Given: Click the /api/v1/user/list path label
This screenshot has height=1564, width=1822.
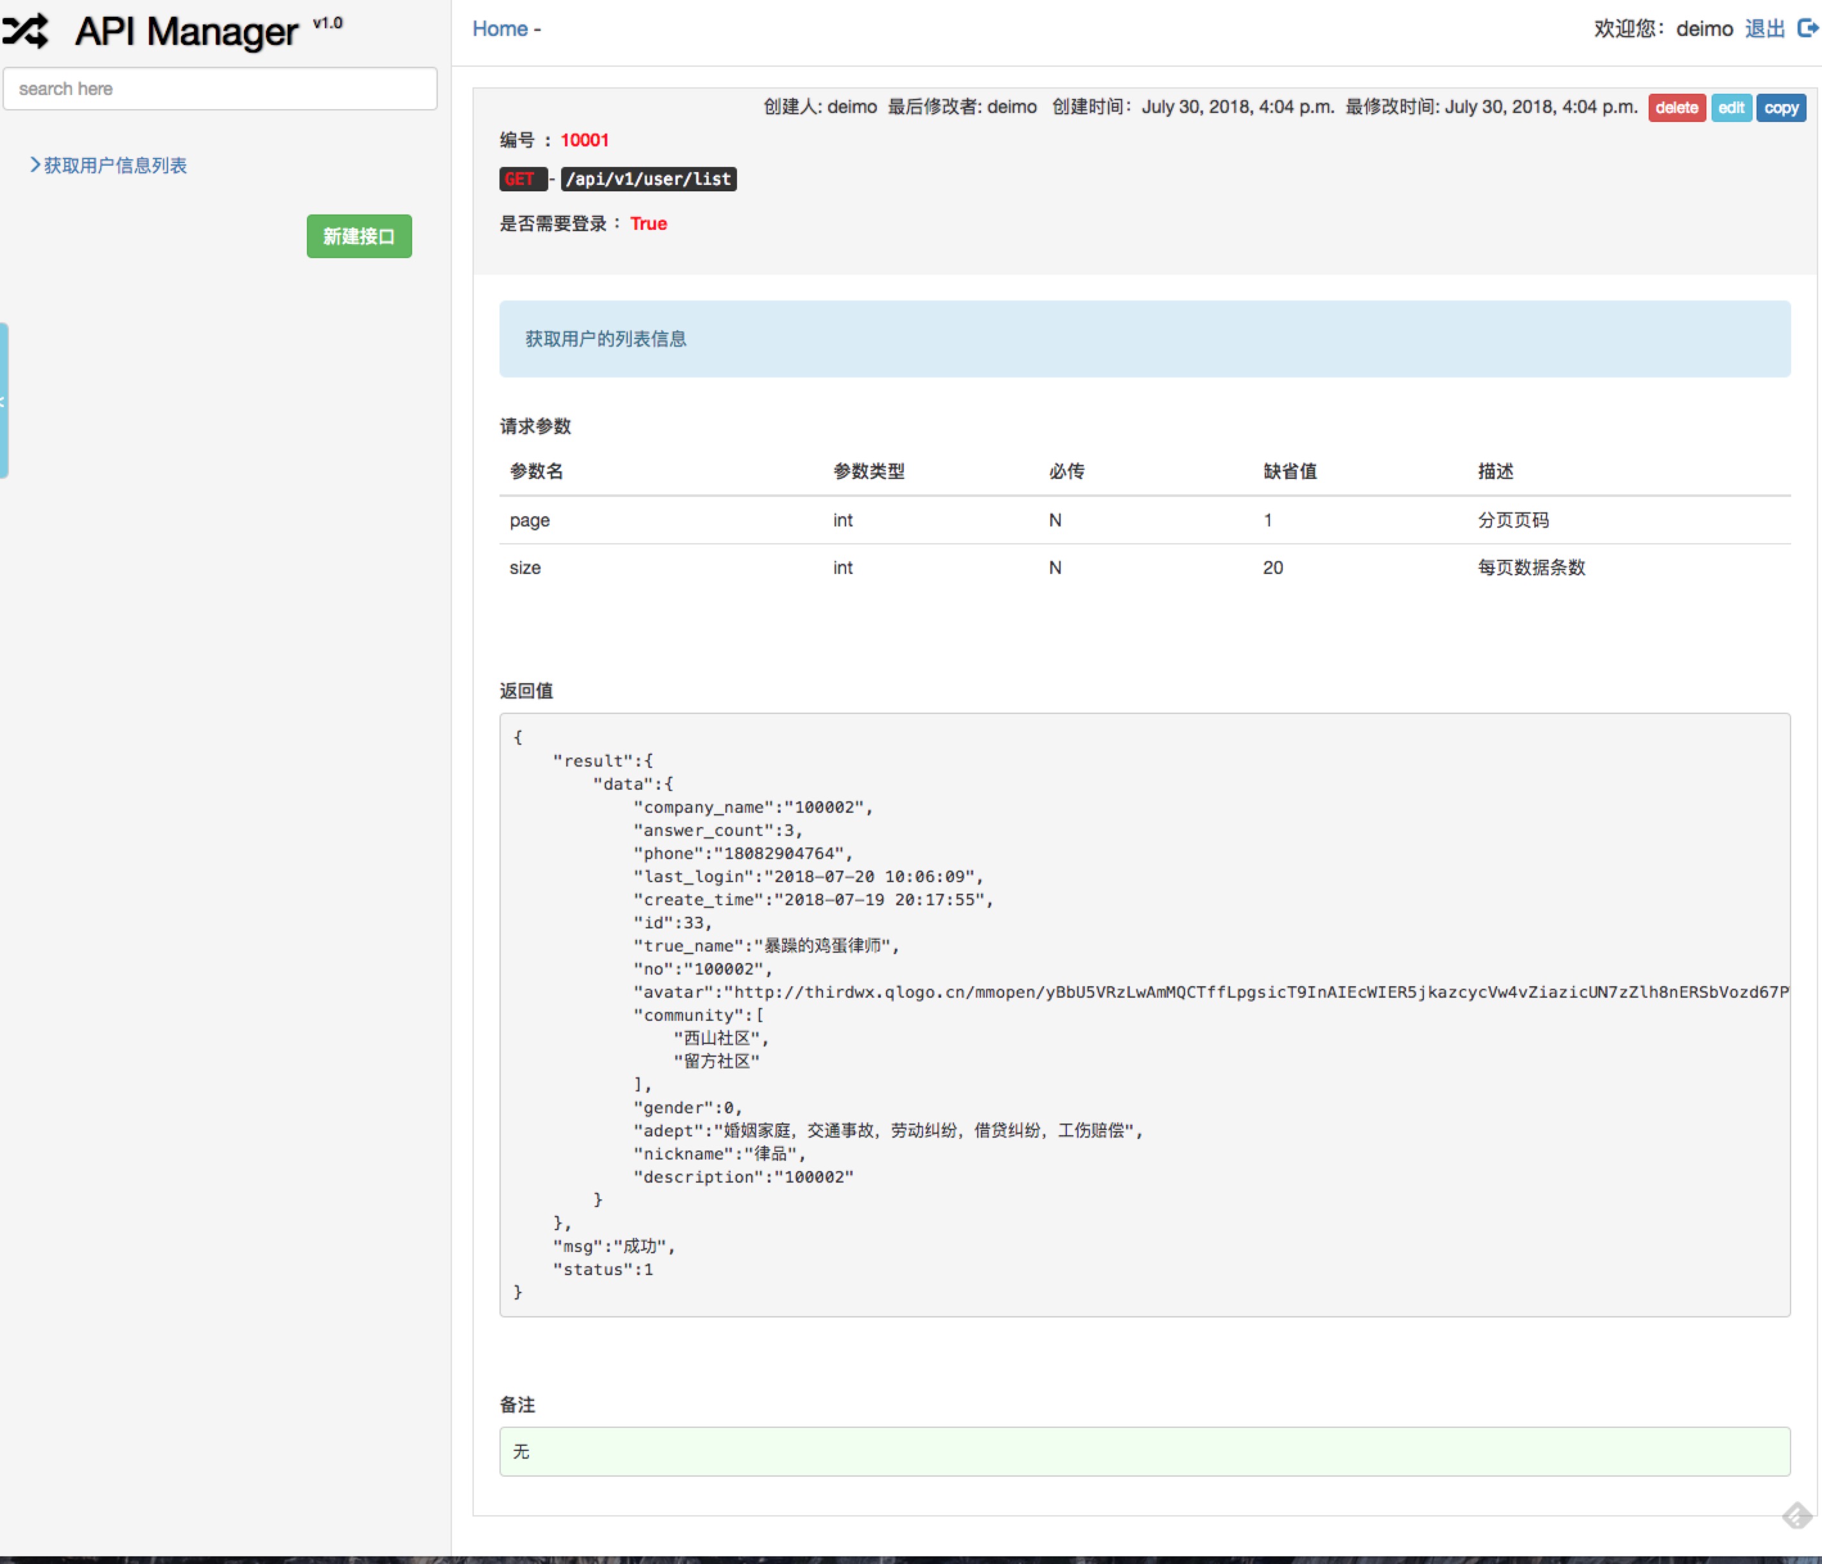Looking at the screenshot, I should 648,179.
